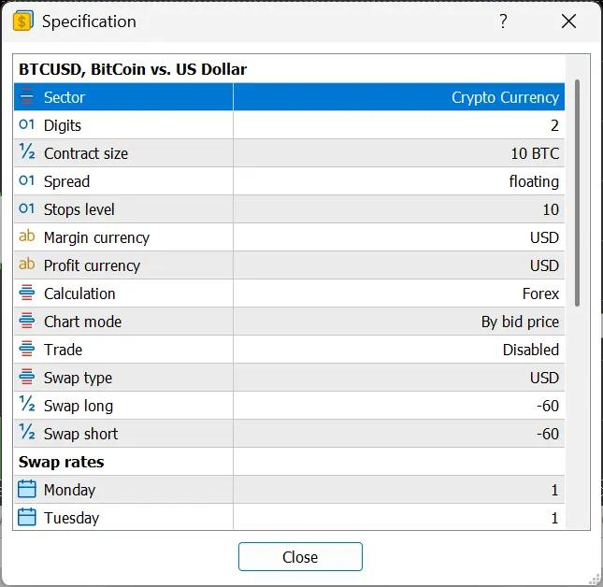Click the Spread row 01 icon
This screenshot has height=587, width=603.
(x=26, y=180)
